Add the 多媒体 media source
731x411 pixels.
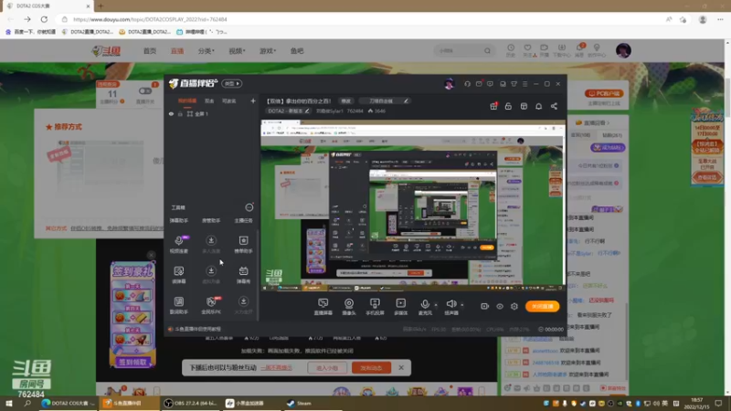(400, 307)
